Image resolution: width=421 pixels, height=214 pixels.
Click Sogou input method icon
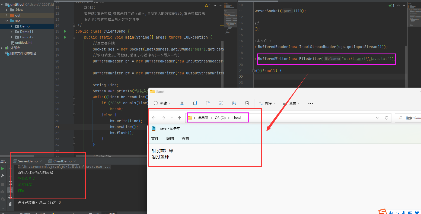point(382,212)
